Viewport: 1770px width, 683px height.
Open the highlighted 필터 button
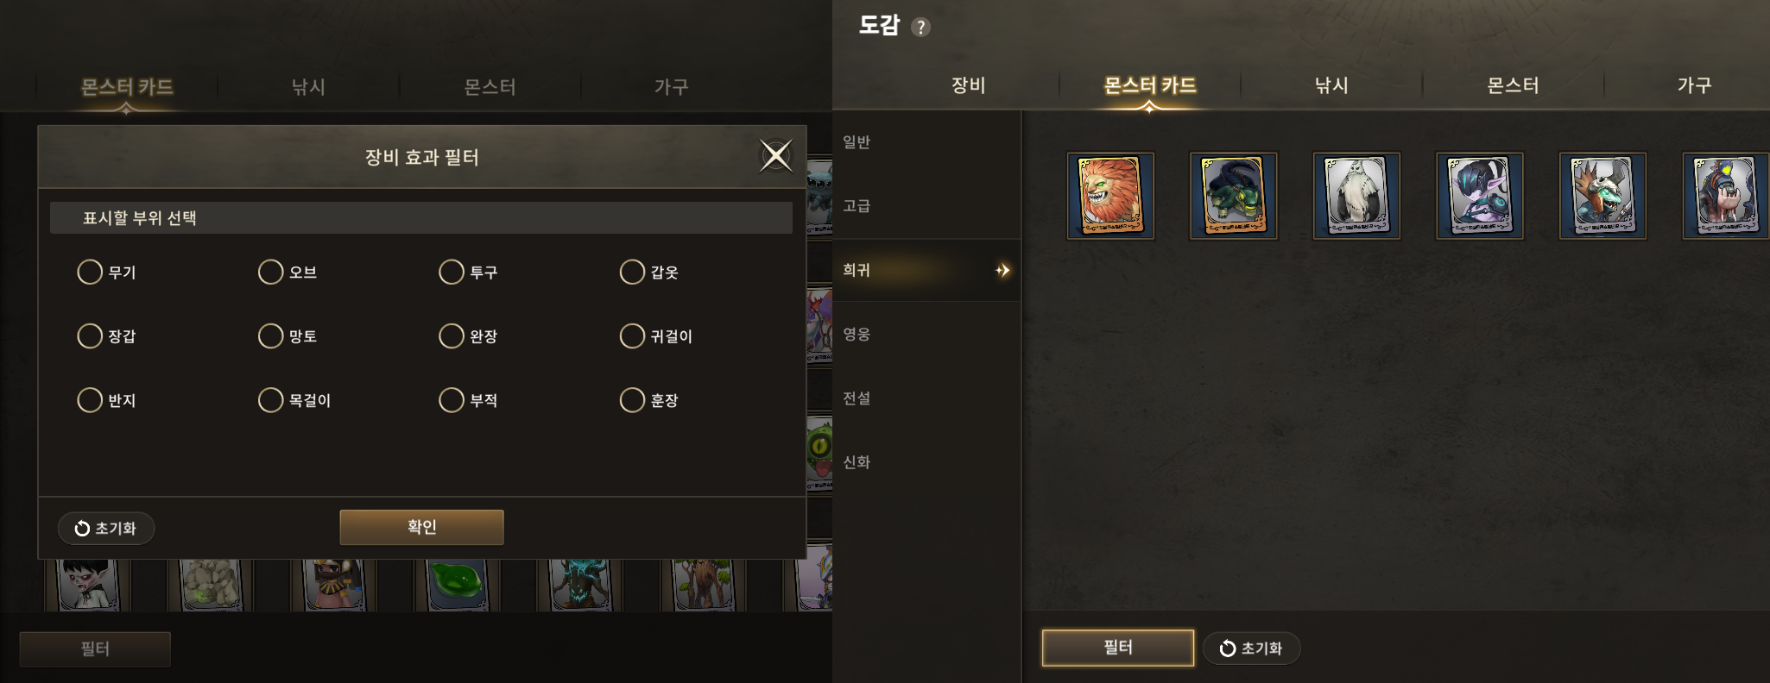[1118, 648]
